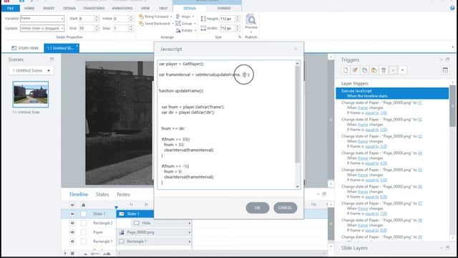
Task: Switch to the FORMAT contextual tab
Action: pos(224,8)
